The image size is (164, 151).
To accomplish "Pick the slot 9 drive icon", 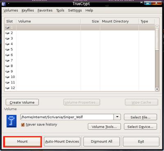I will [7, 71].
